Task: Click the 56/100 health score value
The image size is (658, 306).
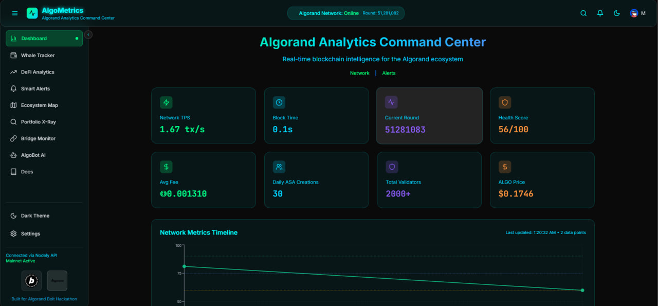Action: [x=513, y=130]
